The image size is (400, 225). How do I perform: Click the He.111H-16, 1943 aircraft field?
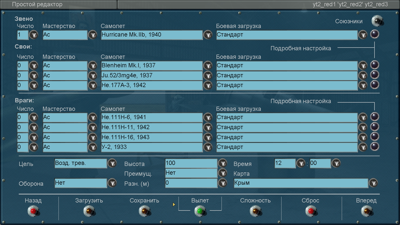click(152, 137)
